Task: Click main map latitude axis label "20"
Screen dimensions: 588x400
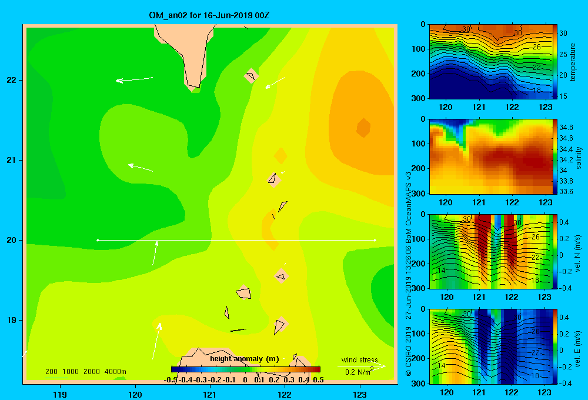Action: point(12,240)
